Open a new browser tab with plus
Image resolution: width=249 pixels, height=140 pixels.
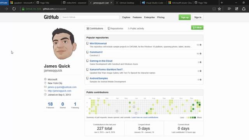[222, 3]
